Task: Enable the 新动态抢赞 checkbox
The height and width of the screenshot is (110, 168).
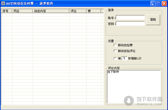Action: click(x=115, y=45)
